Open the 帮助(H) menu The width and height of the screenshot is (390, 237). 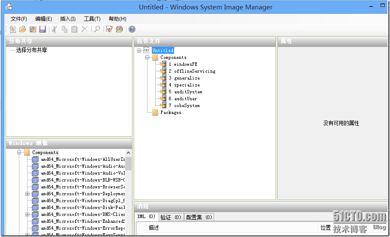click(117, 19)
